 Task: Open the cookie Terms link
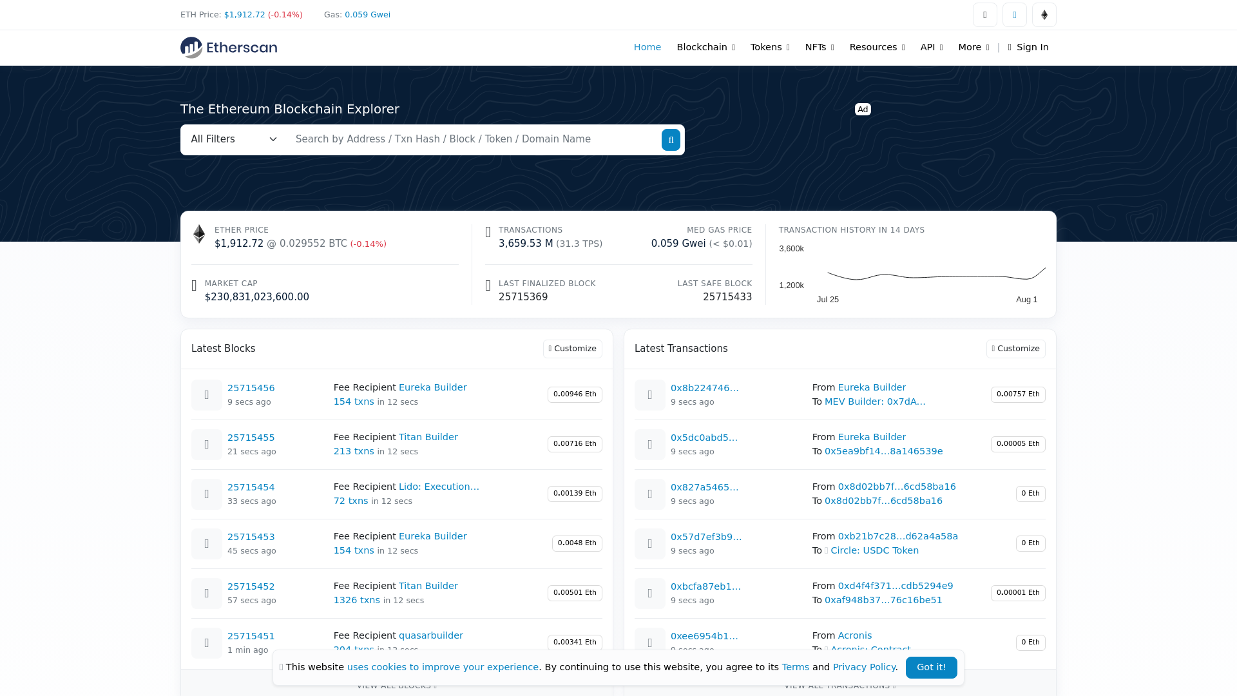(796, 667)
